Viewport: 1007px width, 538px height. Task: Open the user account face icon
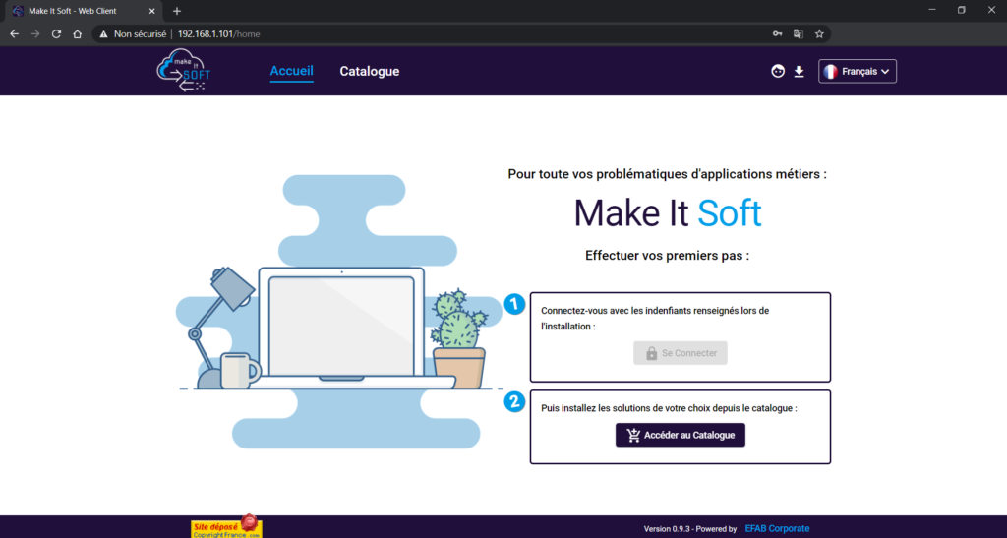[x=778, y=71]
